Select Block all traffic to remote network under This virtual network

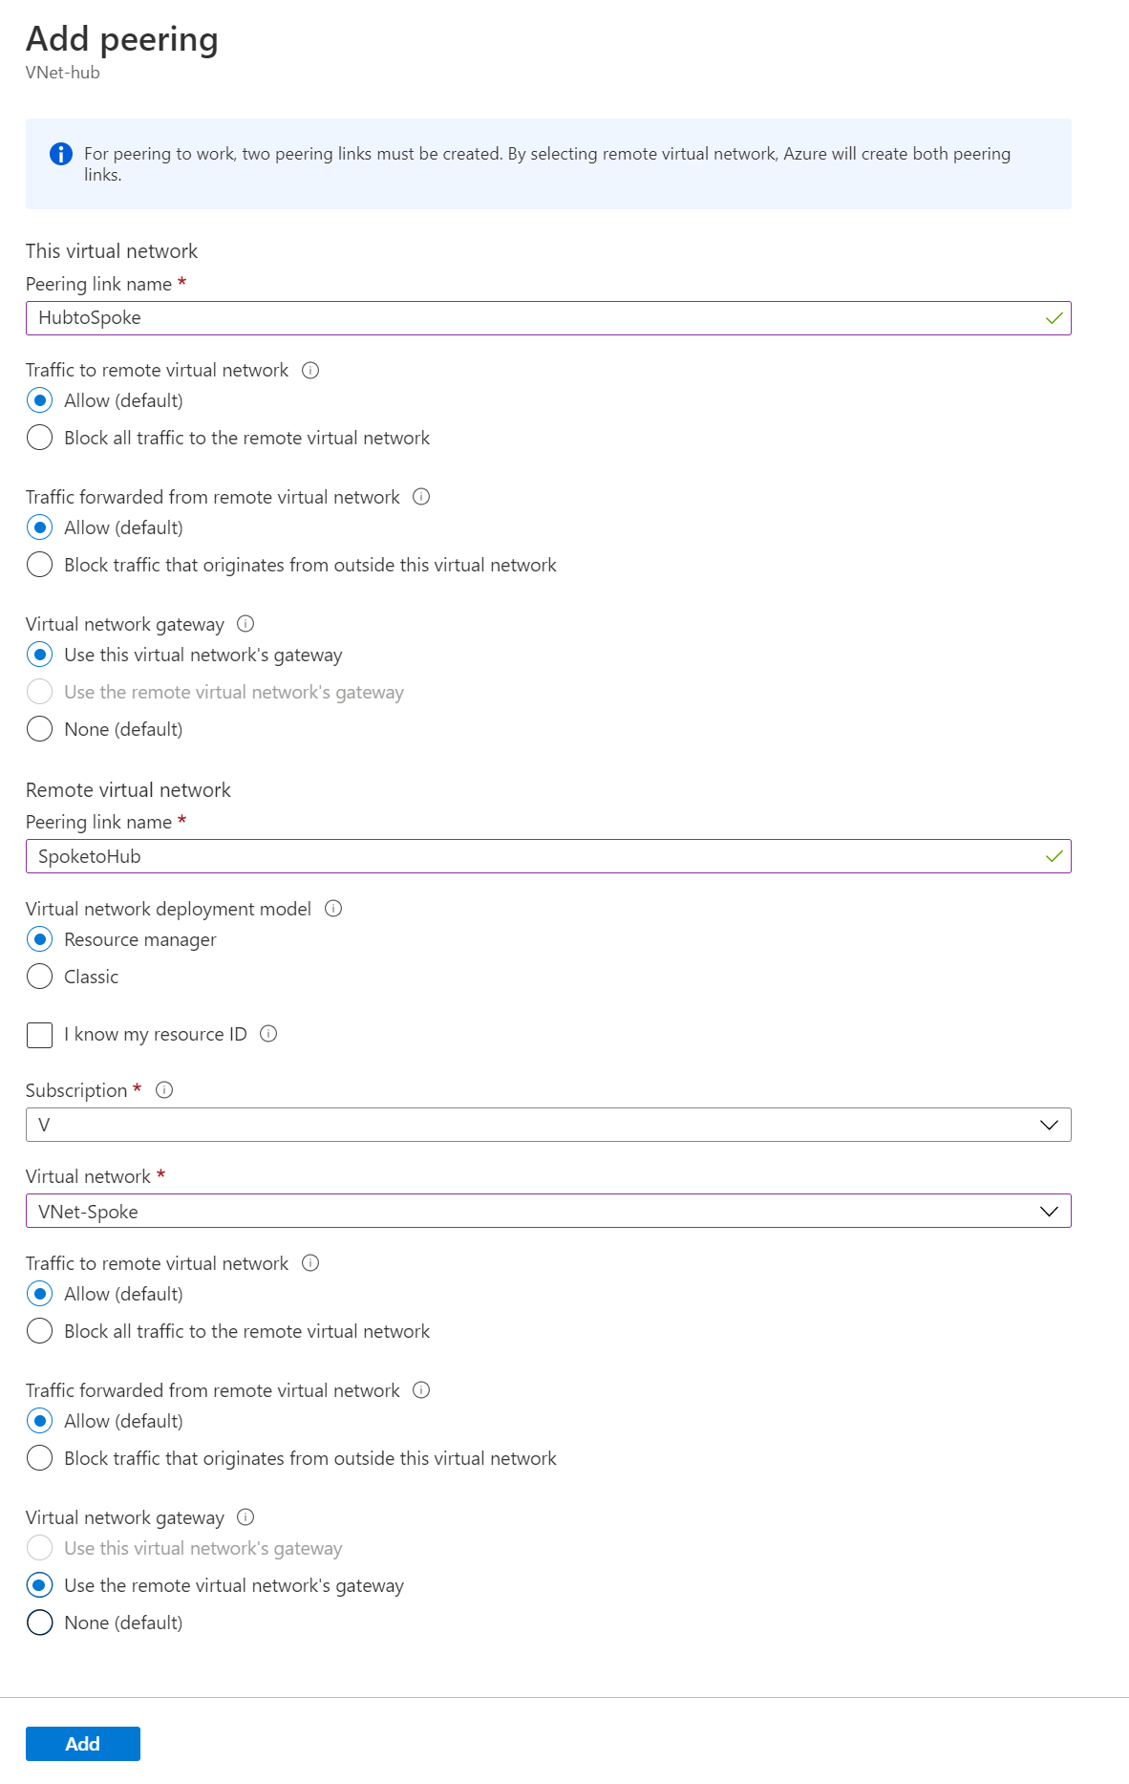40,438
